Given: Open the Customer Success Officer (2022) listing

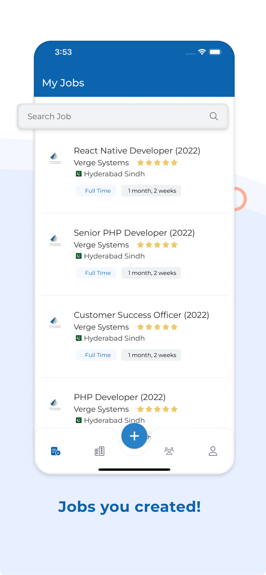Looking at the screenshot, I should point(141,315).
